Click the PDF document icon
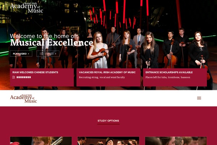The height and width of the screenshot is (145, 217). 14,77
